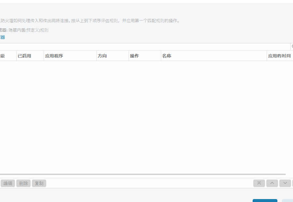Sort rules by the 操作 column
This screenshot has width=293, height=202.
[134, 56]
